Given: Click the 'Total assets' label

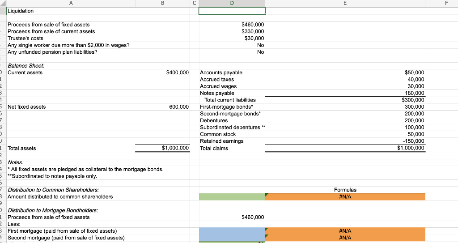Looking at the screenshot, I should tap(21, 148).
